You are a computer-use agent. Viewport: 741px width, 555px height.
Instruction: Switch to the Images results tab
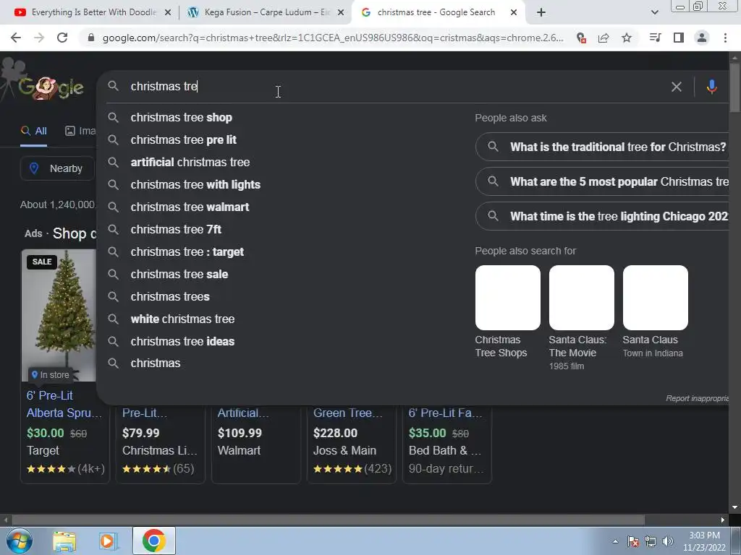click(80, 132)
